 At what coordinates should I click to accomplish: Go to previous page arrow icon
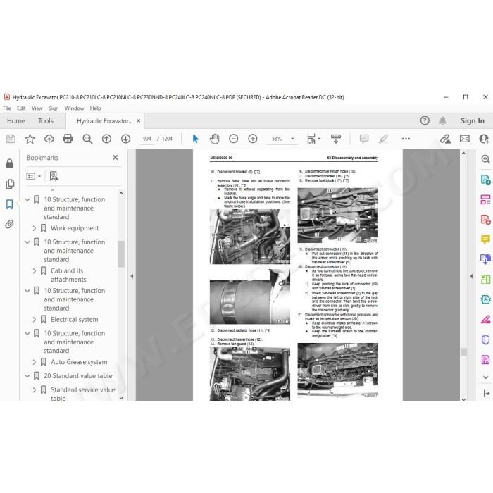tap(106, 139)
